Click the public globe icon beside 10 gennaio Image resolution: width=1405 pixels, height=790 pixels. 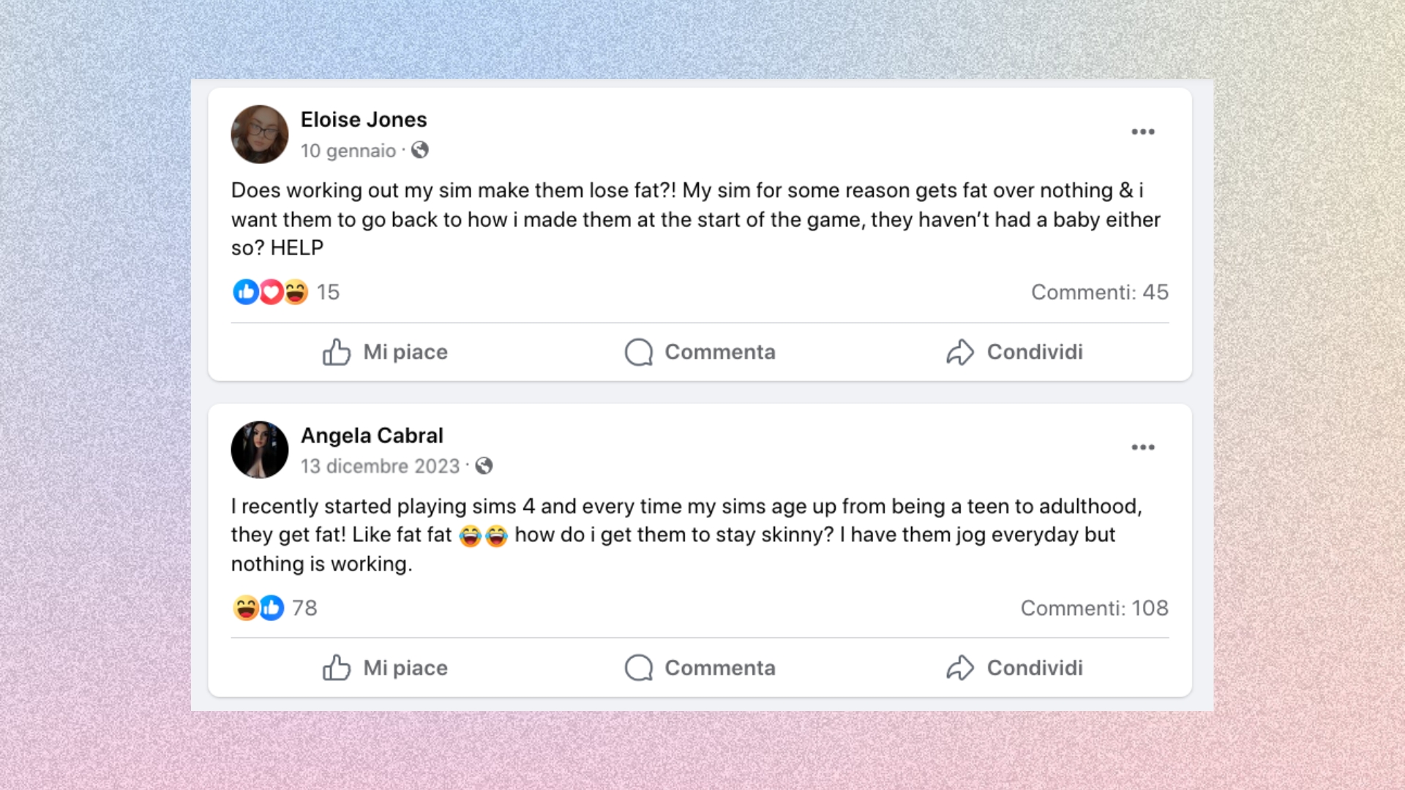420,150
